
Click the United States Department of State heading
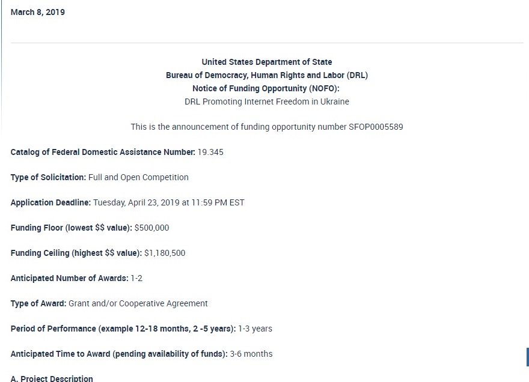pos(267,62)
